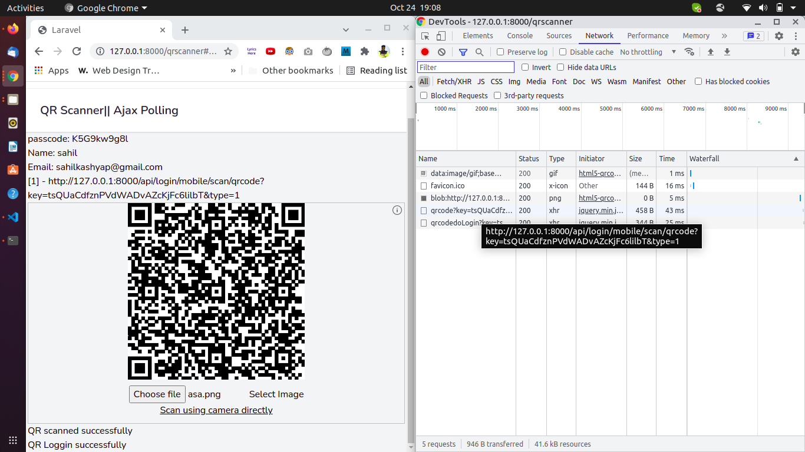The height and width of the screenshot is (452, 805).
Task: Open Chrome profile avatar
Action: [x=384, y=51]
